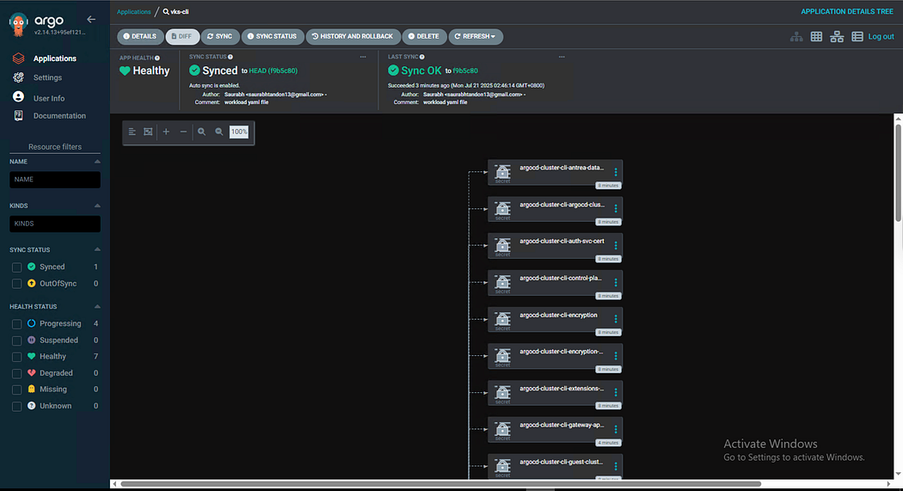This screenshot has height=491, width=903.
Task: Click secret icon of argocd-cluster-cli-gateway-ap
Action: 503,429
